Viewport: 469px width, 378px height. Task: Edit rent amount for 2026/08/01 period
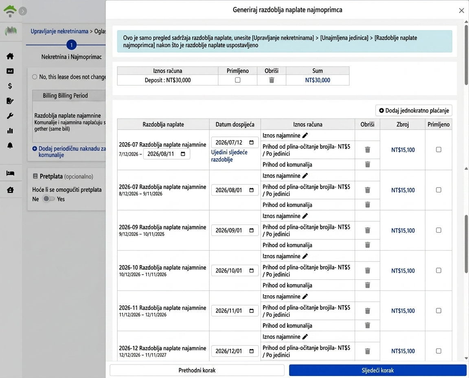click(305, 176)
